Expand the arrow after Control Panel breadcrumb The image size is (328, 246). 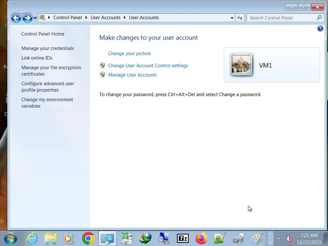coord(86,18)
